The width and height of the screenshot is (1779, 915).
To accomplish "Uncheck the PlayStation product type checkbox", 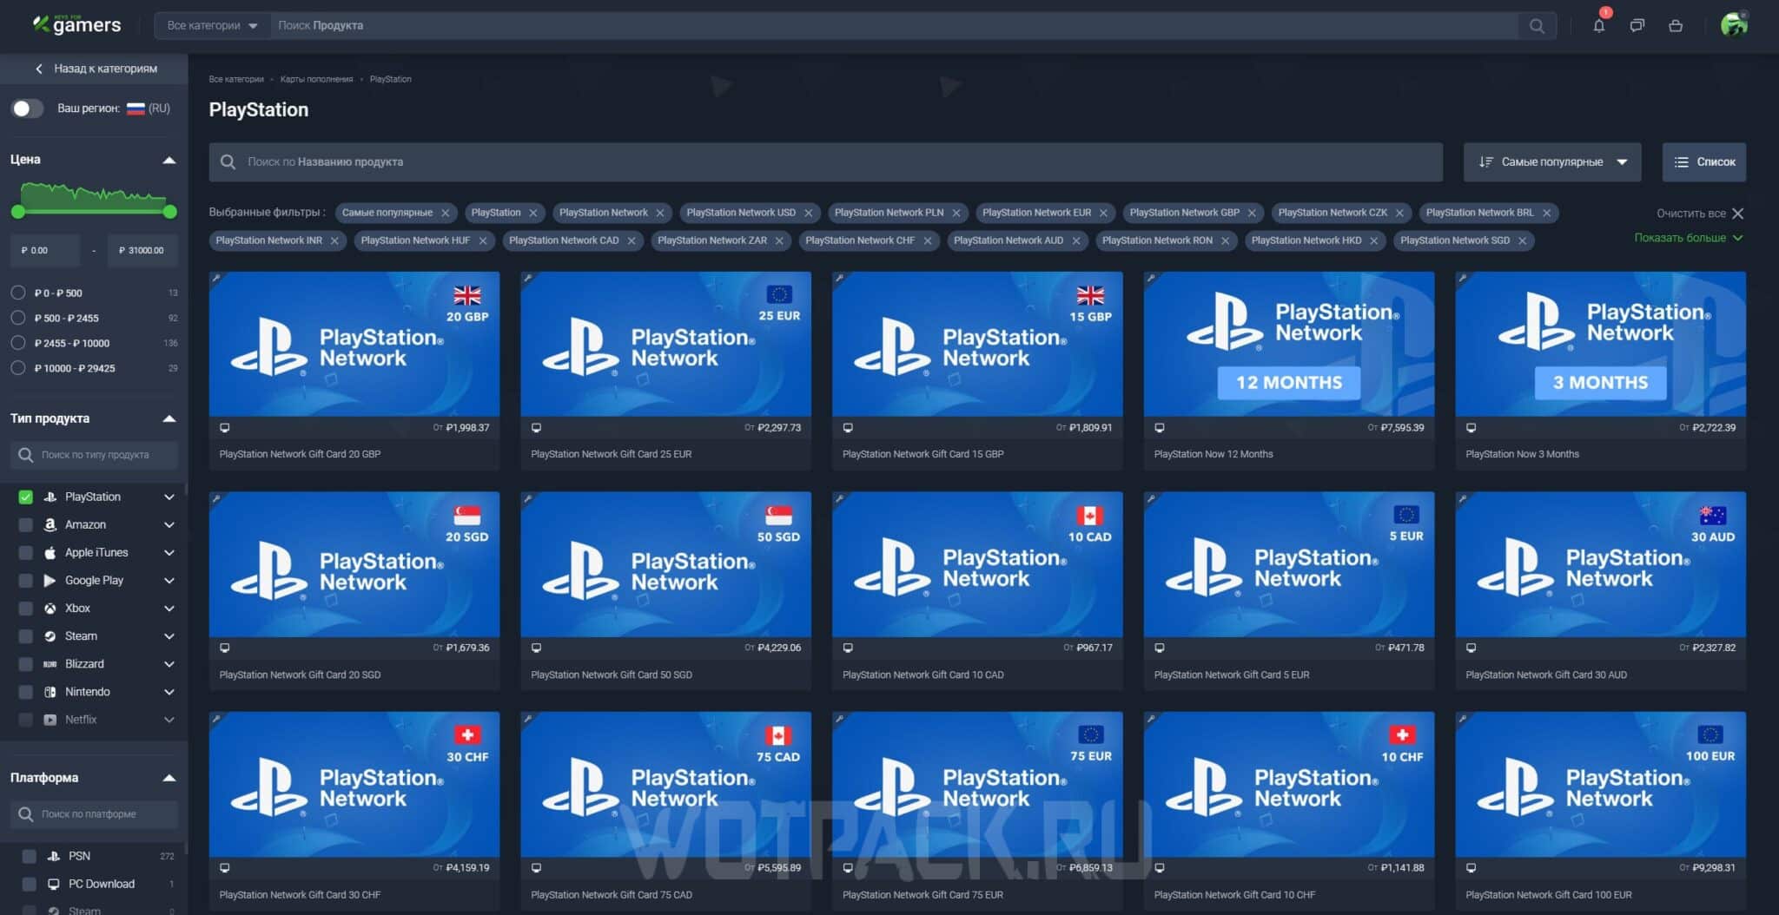I will 25,497.
